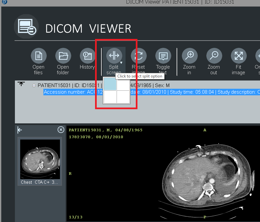Reset the image with Reset image icon
Screen dimensions: 260x222
tap(138, 56)
